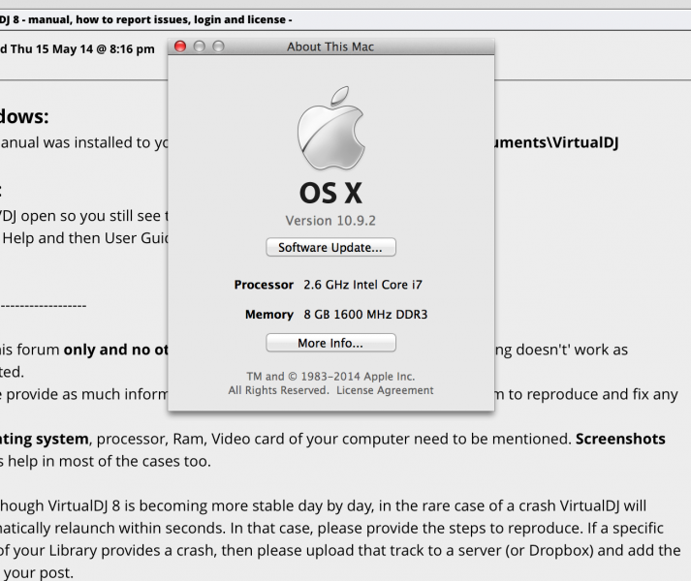Select the '8 GB 1600 MHz DDR3' value
691x581 pixels.
pyautogui.click(x=365, y=314)
